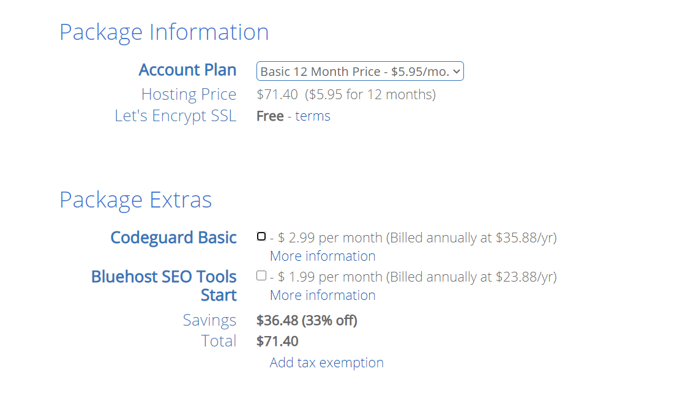
Task: Click the Total label
Action: tap(219, 341)
